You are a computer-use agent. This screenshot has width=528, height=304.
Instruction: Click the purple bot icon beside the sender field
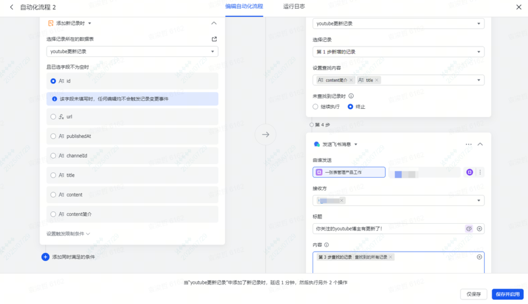pos(469,172)
